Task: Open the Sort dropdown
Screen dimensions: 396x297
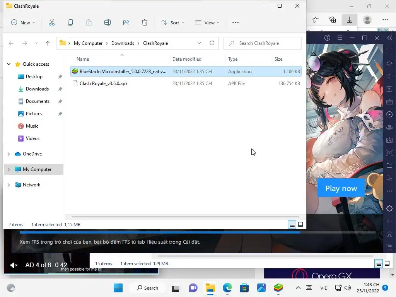Action: 173,23
